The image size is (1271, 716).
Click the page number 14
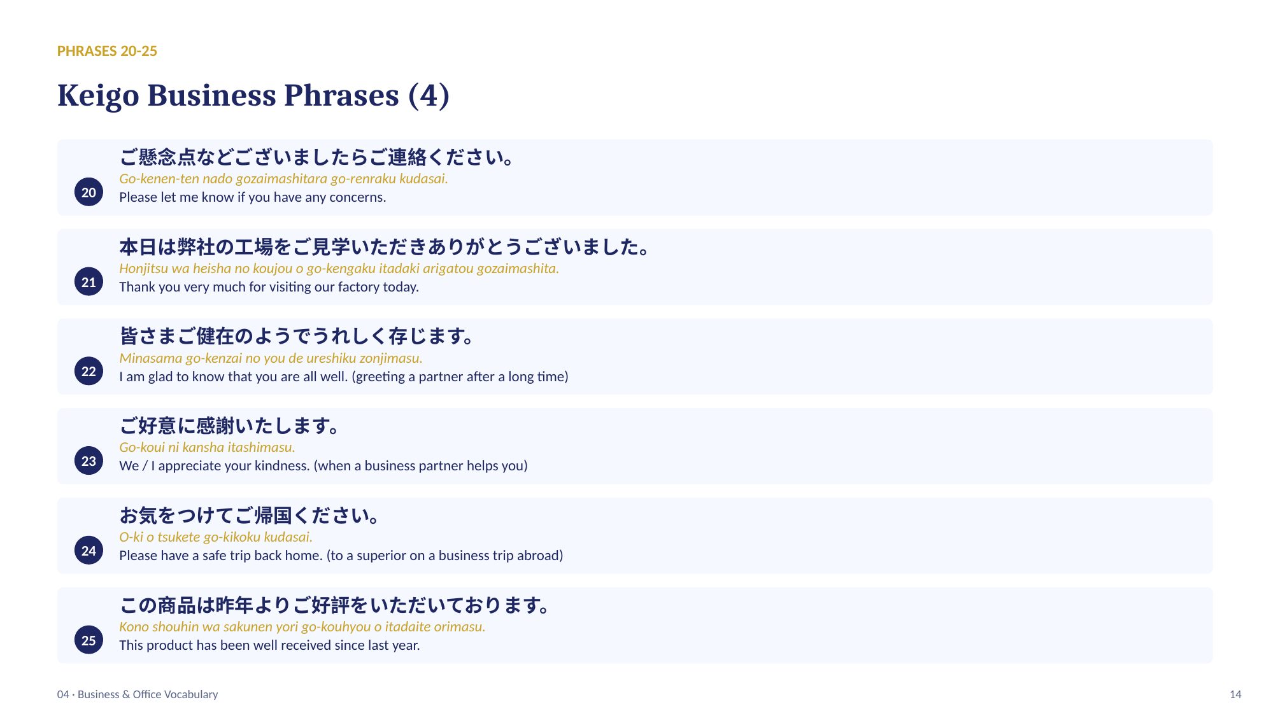pos(1235,694)
